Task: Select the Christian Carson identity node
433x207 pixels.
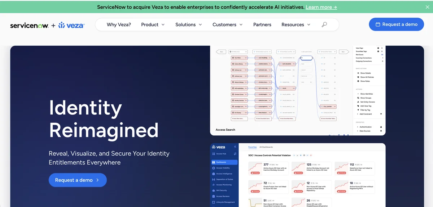Action: click(239, 94)
